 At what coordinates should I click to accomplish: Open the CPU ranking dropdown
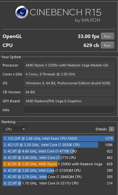tap(14, 129)
